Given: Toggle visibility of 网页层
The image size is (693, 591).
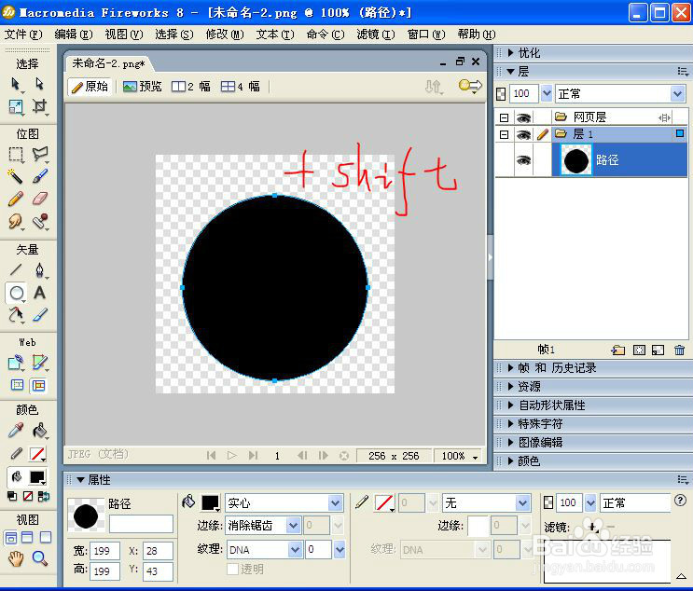Looking at the screenshot, I should 523,117.
